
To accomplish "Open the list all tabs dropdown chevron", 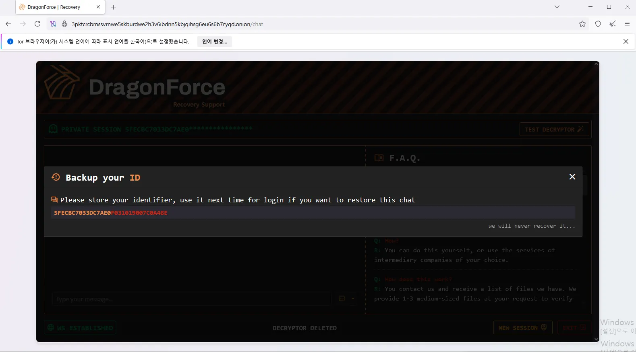I will 557,7.
